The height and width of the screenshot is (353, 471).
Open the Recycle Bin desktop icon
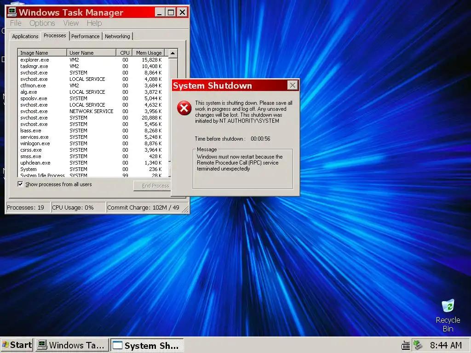pyautogui.click(x=448, y=315)
